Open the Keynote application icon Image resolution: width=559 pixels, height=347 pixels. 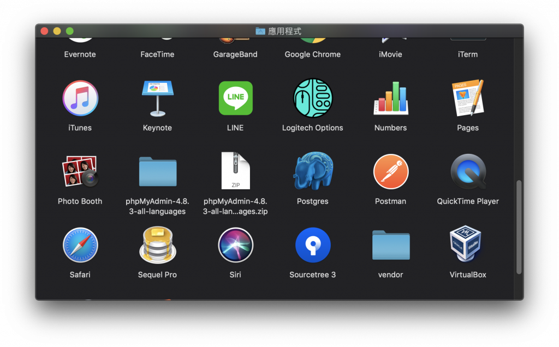(x=158, y=99)
